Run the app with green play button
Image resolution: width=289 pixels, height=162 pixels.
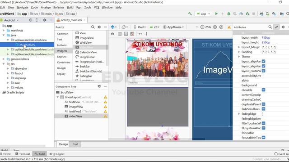[x=216, y=13]
